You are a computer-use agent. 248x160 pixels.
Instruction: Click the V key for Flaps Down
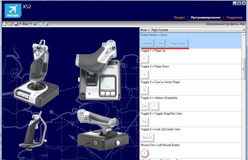tap(144, 75)
